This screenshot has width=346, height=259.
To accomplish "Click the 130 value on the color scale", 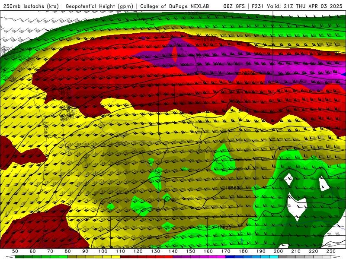I will pos(156,251).
